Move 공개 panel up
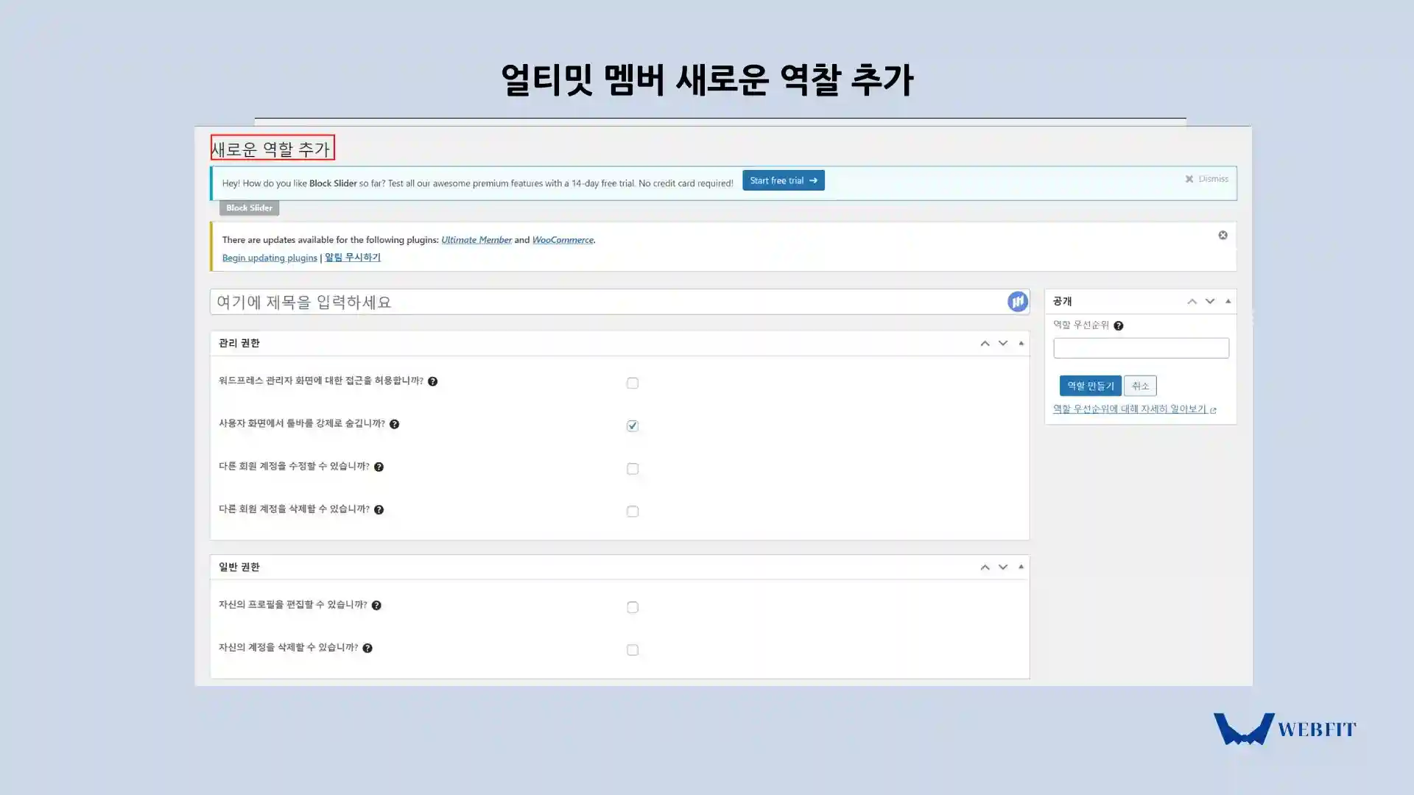 1192,302
